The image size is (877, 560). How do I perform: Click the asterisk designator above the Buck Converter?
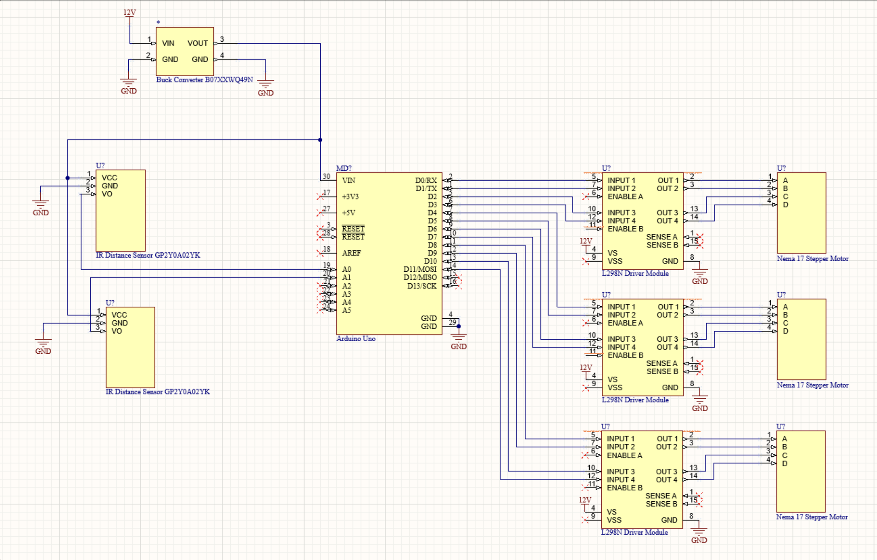158,22
